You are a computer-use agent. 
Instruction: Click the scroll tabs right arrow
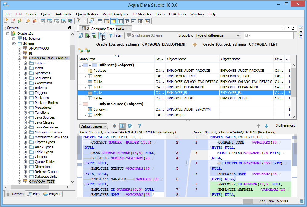pos(288,28)
